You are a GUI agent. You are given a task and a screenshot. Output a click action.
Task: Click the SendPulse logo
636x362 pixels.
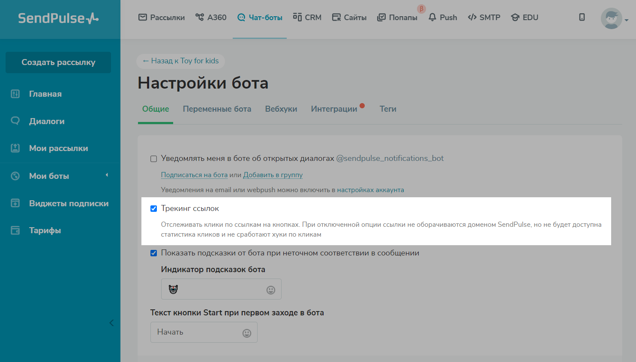pyautogui.click(x=58, y=18)
